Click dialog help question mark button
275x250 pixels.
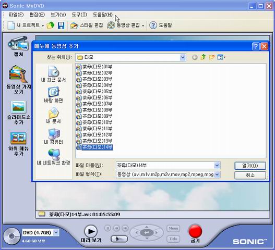pos(256,46)
